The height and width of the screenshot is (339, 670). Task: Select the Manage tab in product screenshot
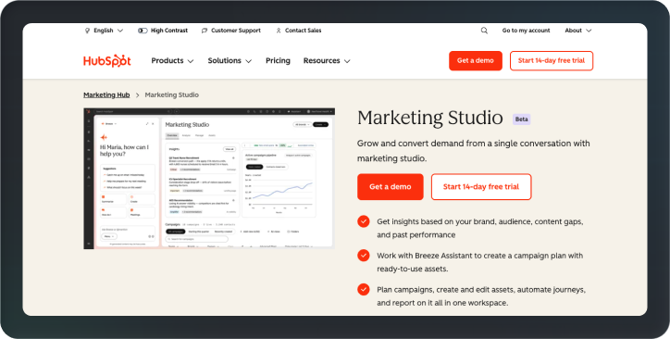click(x=199, y=135)
